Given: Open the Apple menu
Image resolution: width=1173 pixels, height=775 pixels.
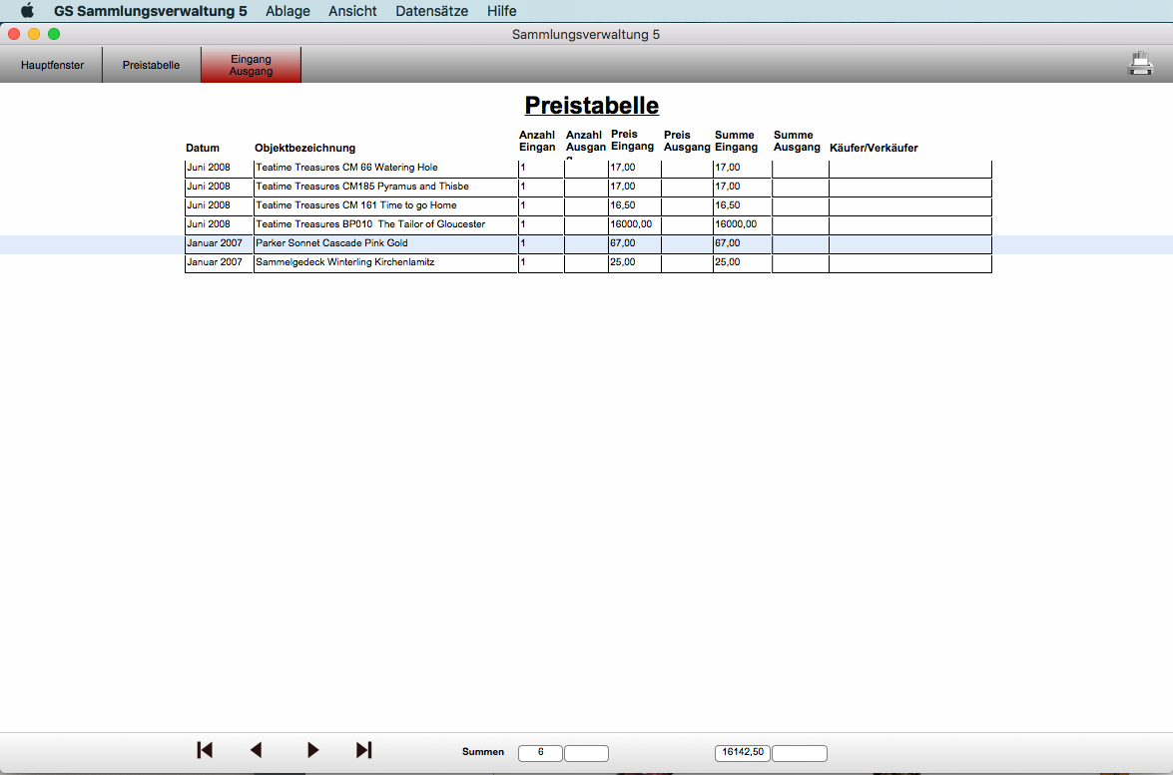Looking at the screenshot, I should [27, 11].
